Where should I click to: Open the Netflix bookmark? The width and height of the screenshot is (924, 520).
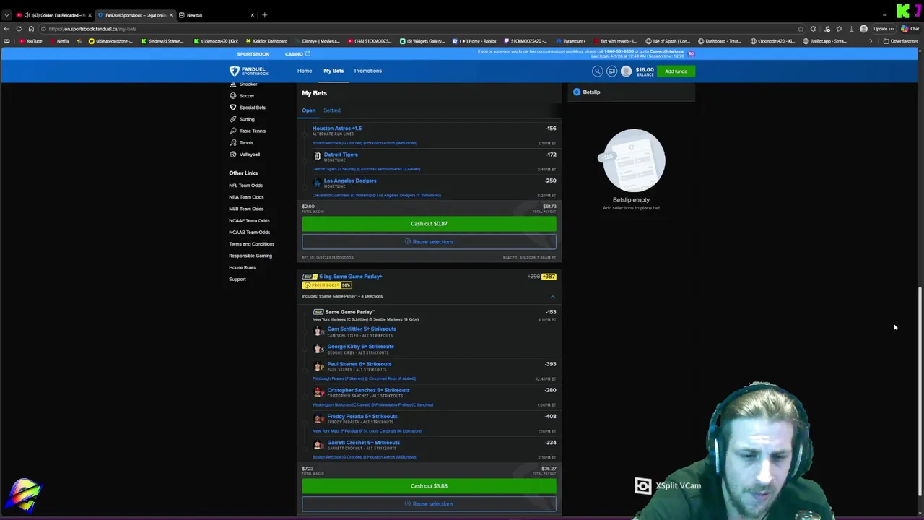(x=59, y=41)
